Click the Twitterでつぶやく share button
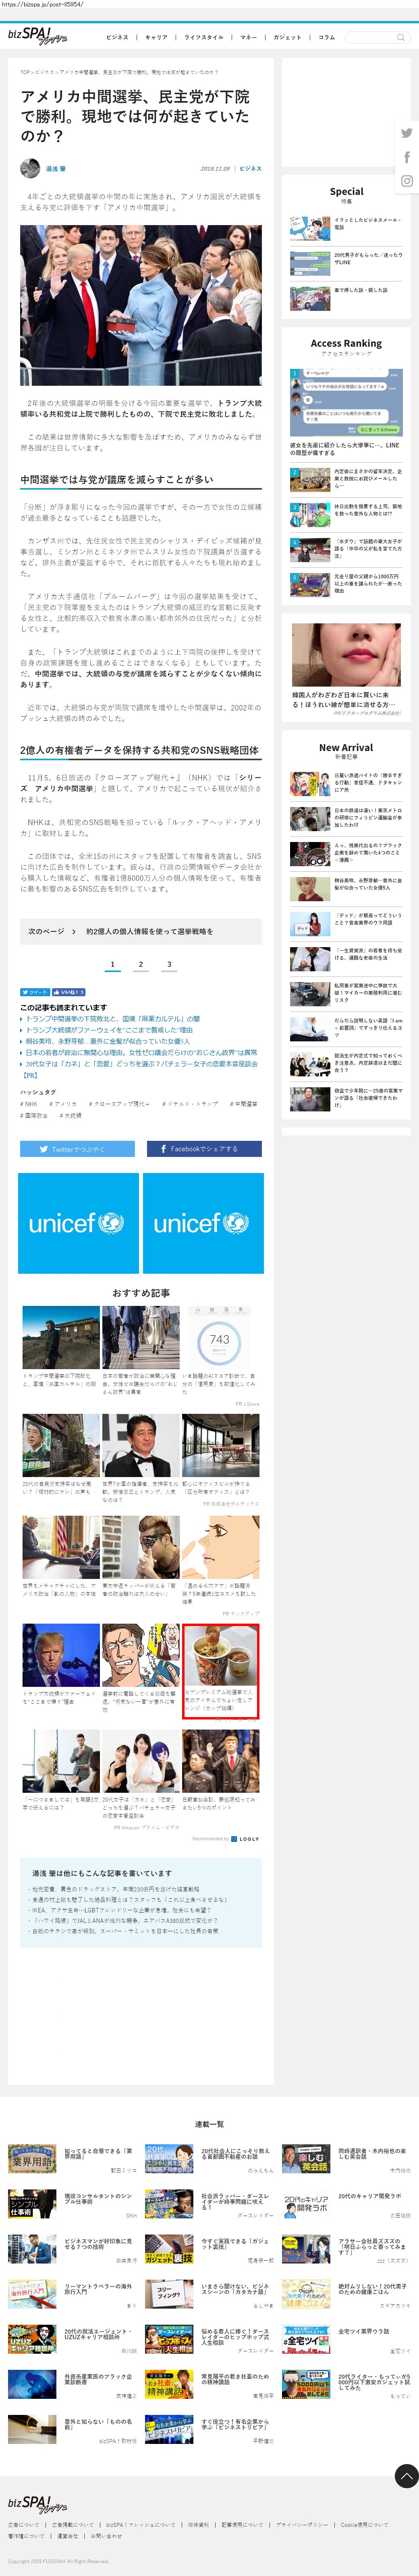The image size is (419, 2576). pyautogui.click(x=77, y=1149)
